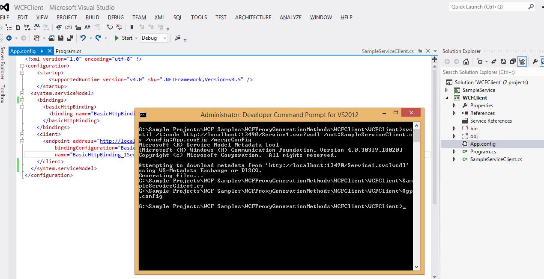
Task: Toggle a bookmark on the current line
Action: pyautogui.click(x=132, y=27)
